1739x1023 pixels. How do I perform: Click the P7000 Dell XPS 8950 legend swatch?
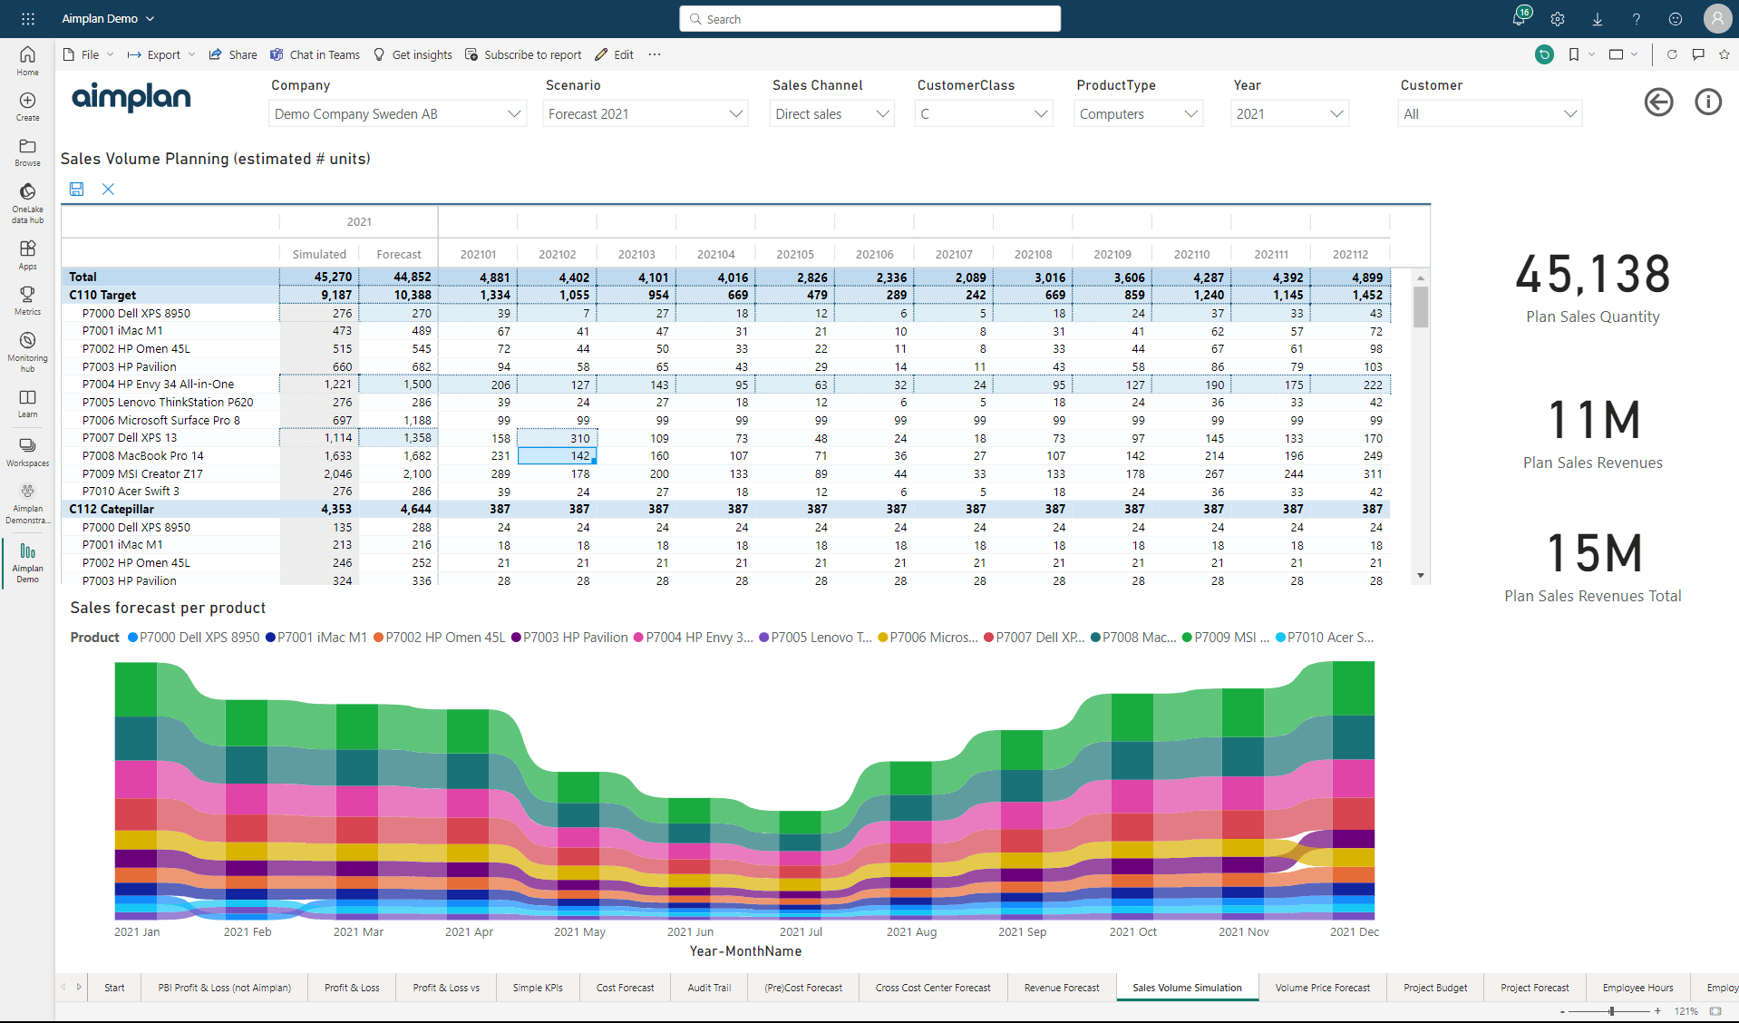pos(132,638)
